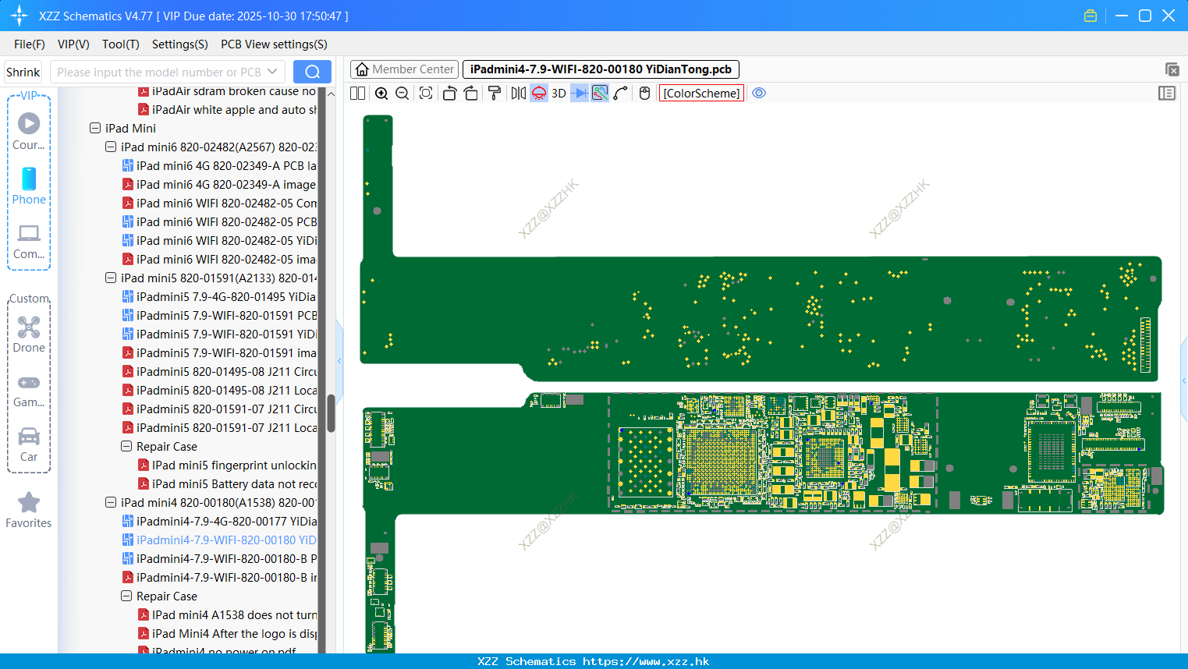Image resolution: width=1188 pixels, height=669 pixels.
Task: Click the tab list icon at top right
Action: (1172, 69)
